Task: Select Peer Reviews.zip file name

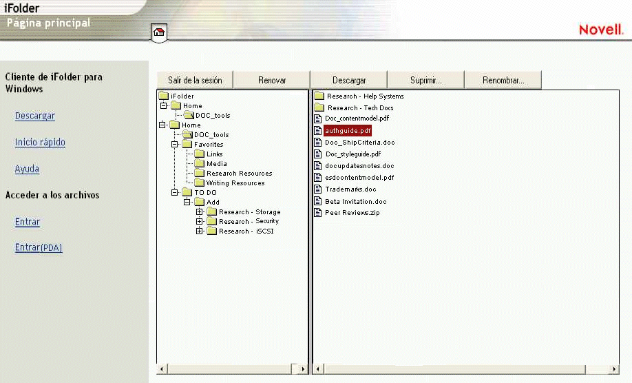Action: point(352,212)
